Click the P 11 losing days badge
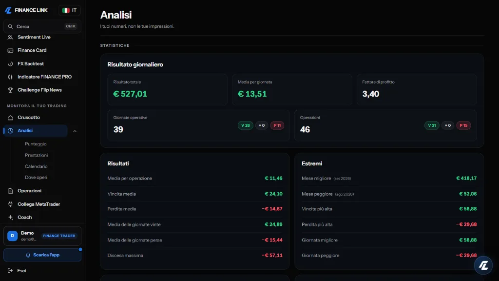Viewport: 499px width, 281px height. point(277,125)
